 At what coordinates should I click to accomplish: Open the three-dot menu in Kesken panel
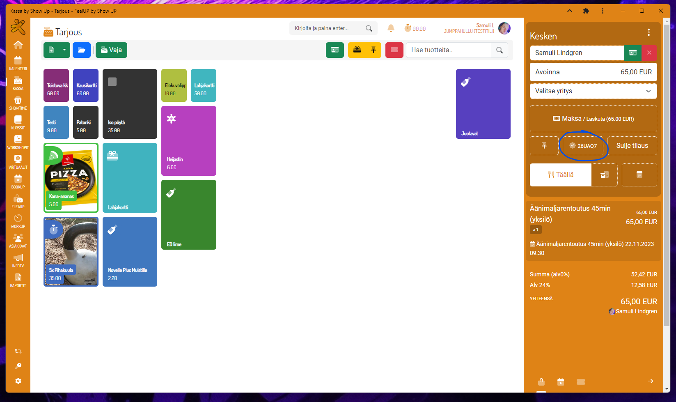(649, 32)
